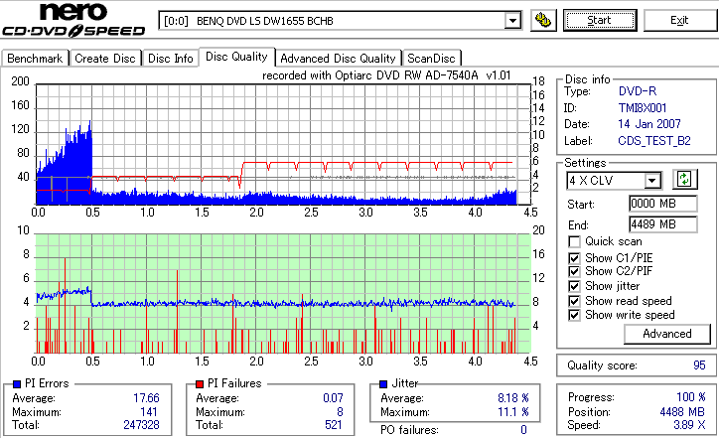Image resolution: width=719 pixels, height=438 pixels.
Task: Open the Advanced Disc Quality tab
Action: pos(338,59)
